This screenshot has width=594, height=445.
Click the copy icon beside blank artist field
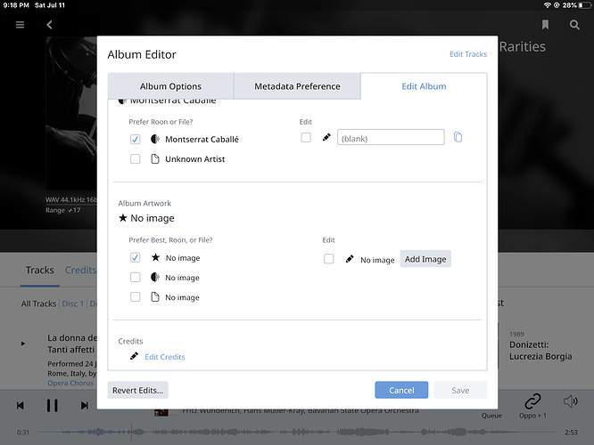[458, 137]
